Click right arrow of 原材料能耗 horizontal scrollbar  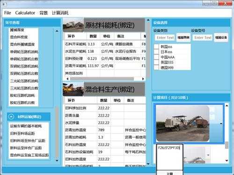143,79
